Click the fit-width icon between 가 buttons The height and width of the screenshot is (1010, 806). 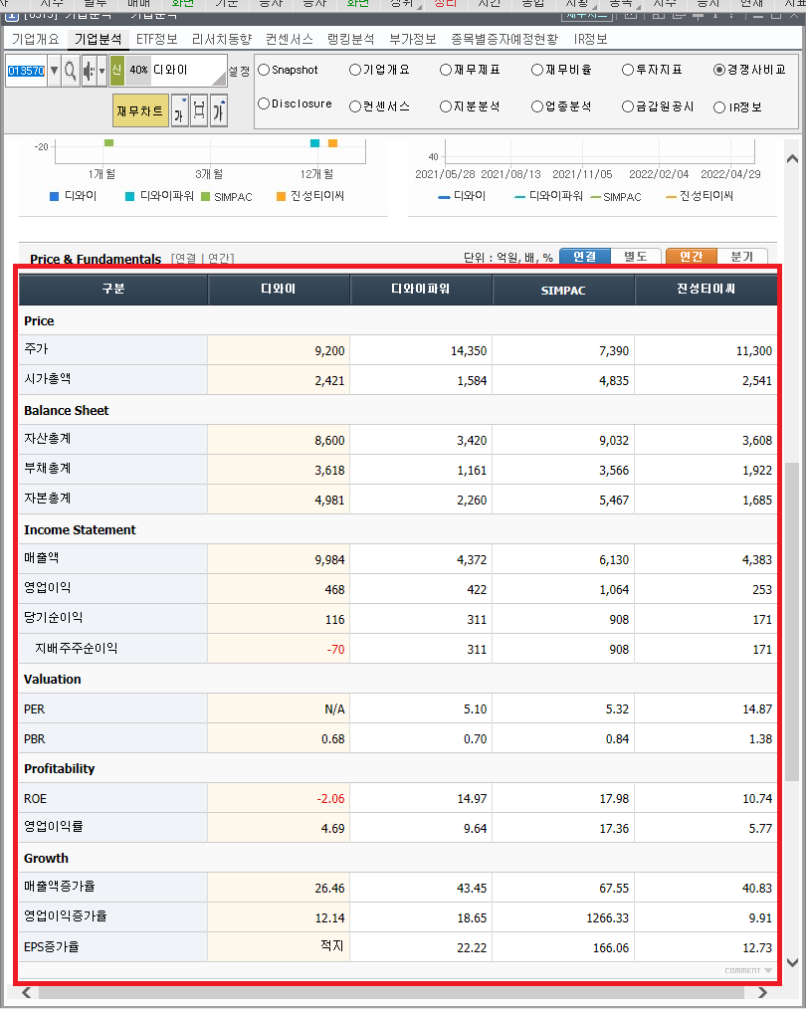[x=199, y=110]
